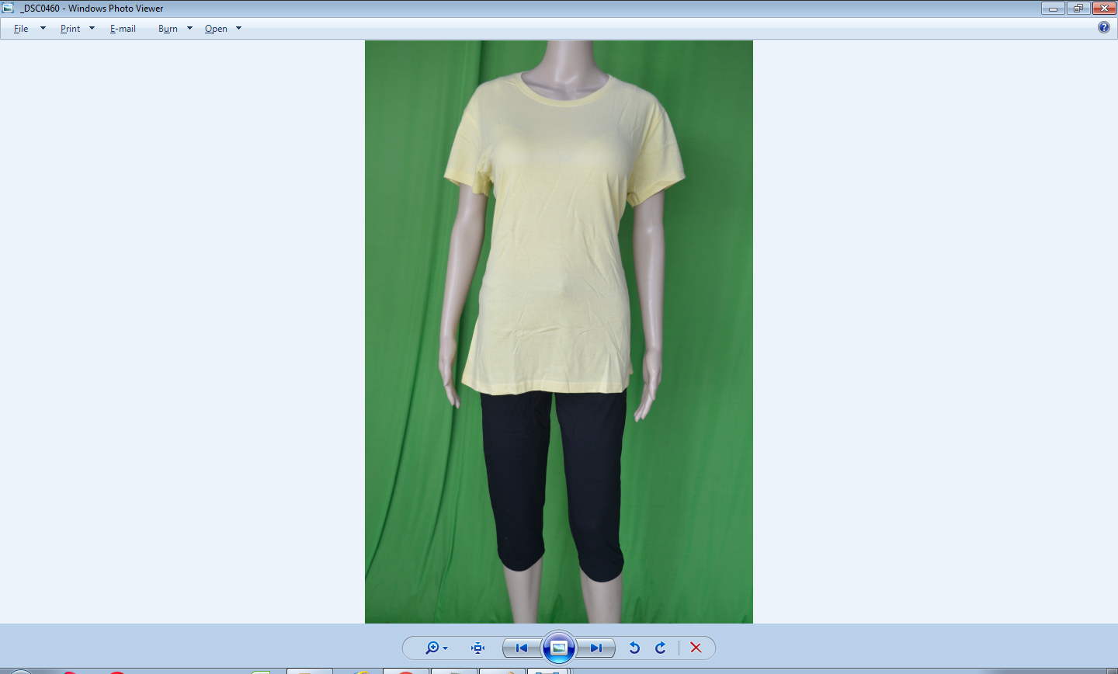Open the Print menu

[70, 29]
